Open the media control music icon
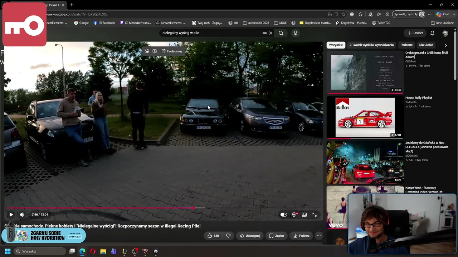Screen dimensions: 458x257 click(370, 14)
